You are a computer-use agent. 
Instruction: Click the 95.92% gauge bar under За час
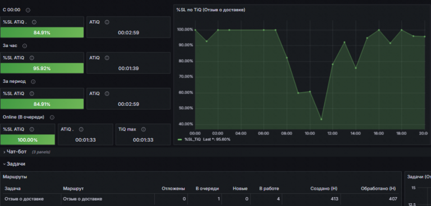pyautogui.click(x=42, y=68)
